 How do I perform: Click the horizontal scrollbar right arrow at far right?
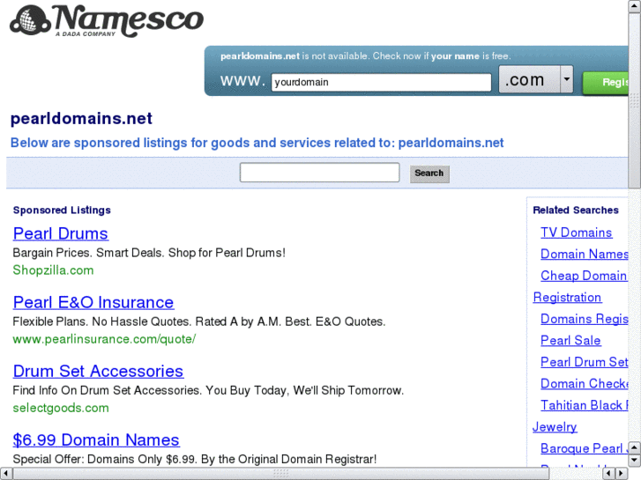[x=622, y=474]
